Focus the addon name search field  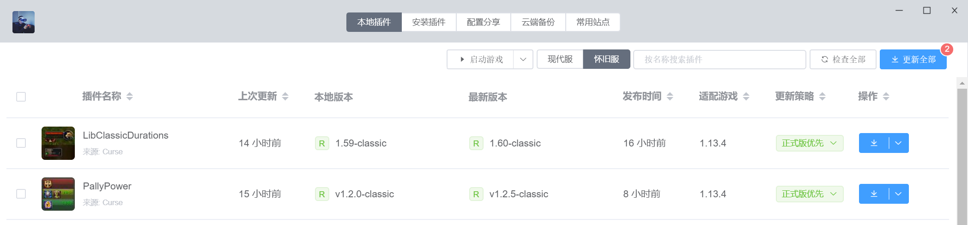pos(719,60)
